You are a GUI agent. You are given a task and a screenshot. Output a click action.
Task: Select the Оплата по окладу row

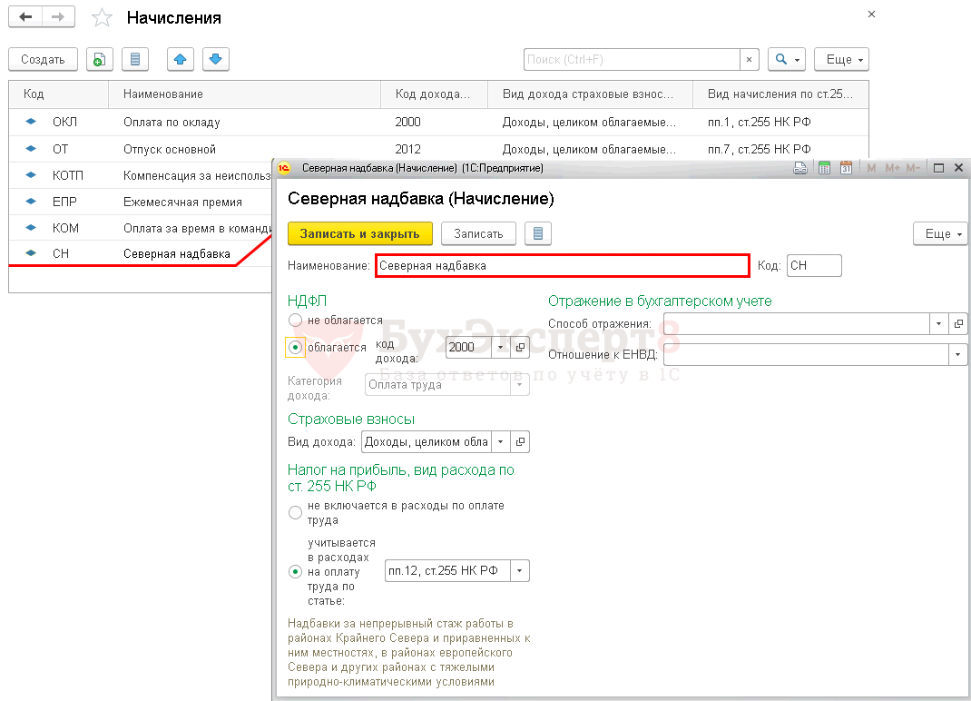point(172,122)
